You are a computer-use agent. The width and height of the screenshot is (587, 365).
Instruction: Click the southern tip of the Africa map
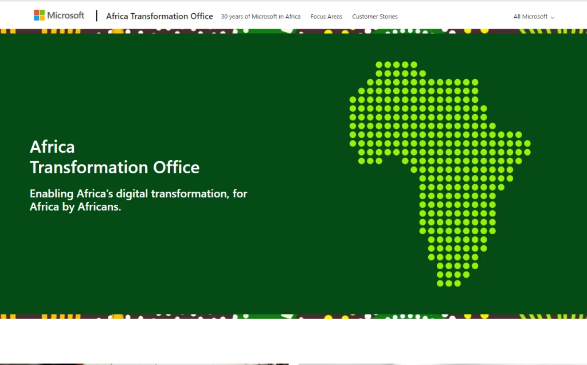(448, 282)
